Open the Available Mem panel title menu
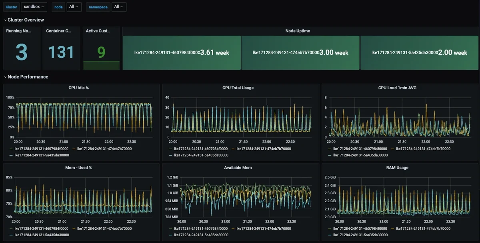This screenshot has height=243, width=480. (x=238, y=167)
